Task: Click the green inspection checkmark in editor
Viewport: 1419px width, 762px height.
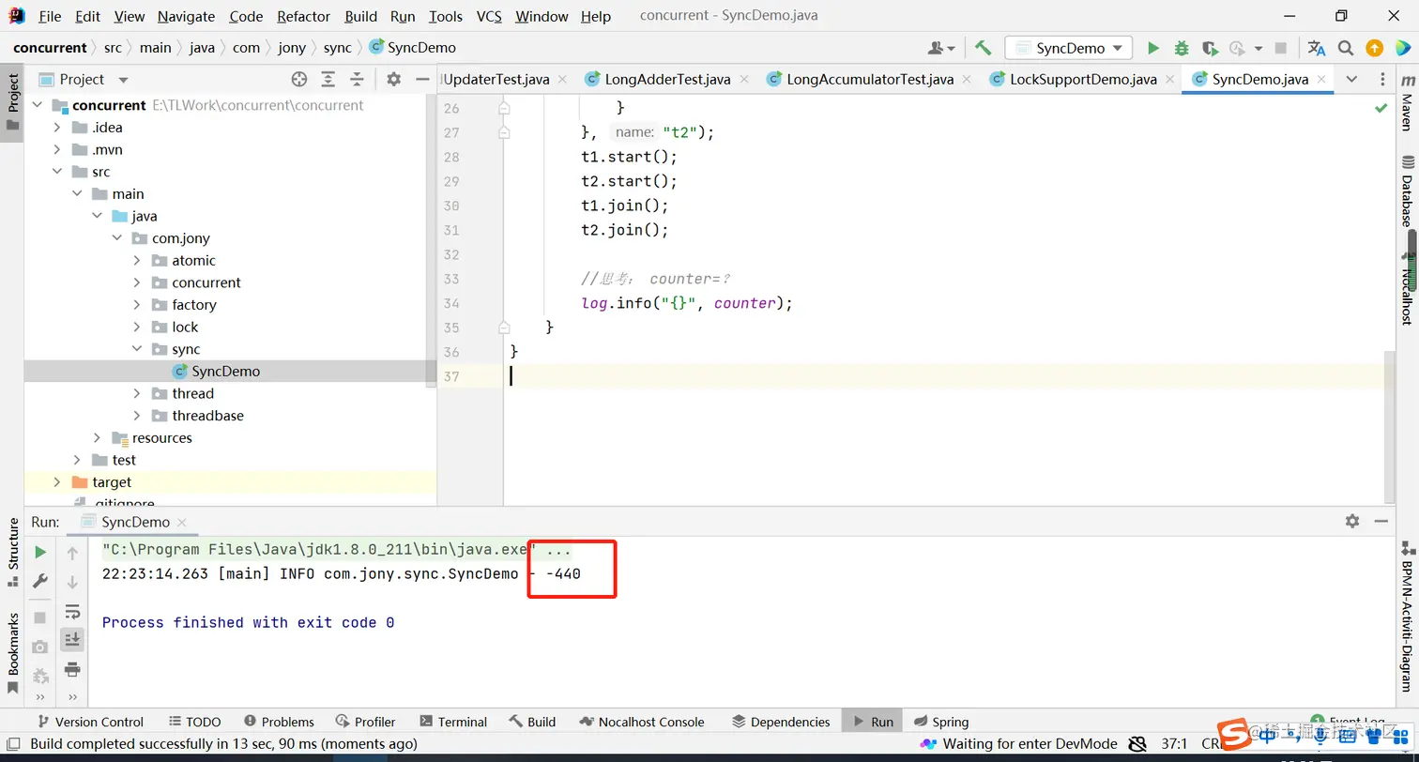Action: 1381,109
